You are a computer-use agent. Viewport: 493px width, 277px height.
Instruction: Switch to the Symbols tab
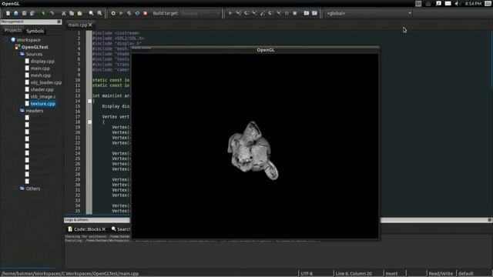[35, 31]
